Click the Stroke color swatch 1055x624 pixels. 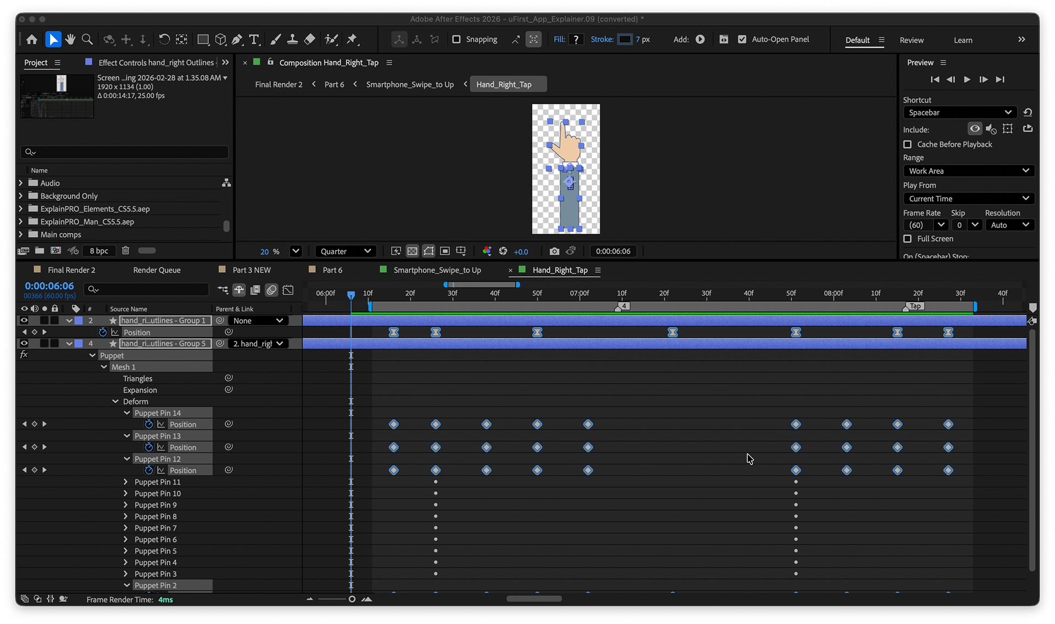point(625,40)
